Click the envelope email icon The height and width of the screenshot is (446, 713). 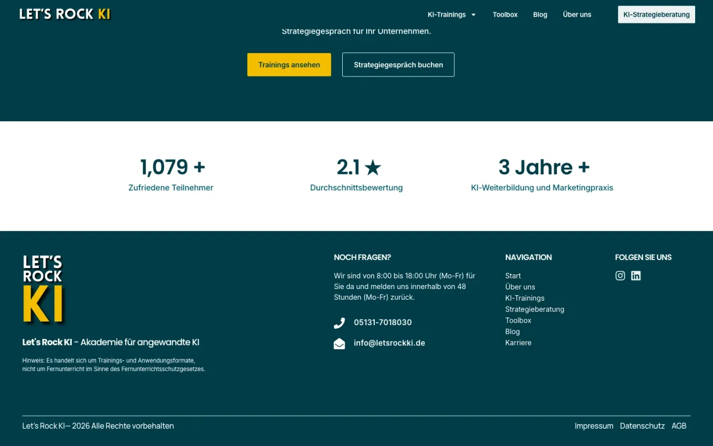click(x=339, y=344)
